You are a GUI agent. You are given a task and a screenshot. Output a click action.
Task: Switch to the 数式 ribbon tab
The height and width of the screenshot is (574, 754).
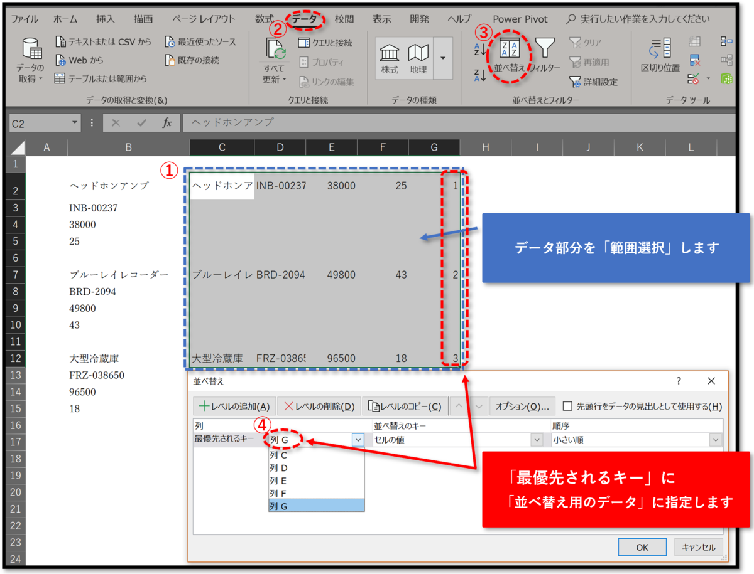(x=265, y=19)
